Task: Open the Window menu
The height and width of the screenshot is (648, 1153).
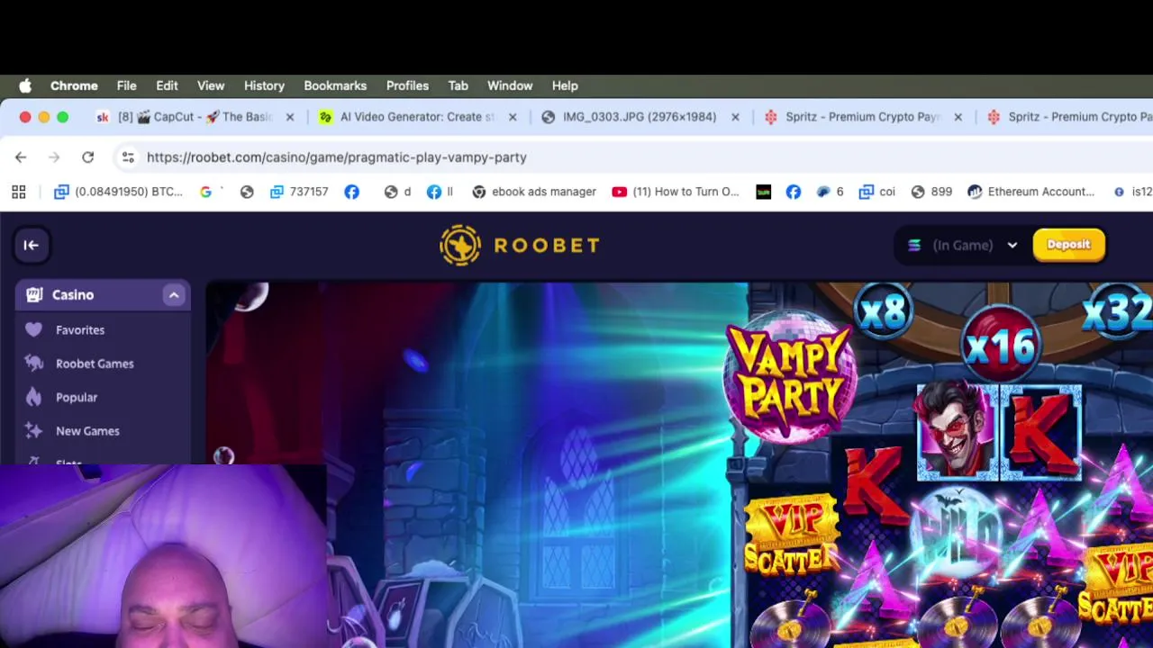Action: (x=510, y=85)
